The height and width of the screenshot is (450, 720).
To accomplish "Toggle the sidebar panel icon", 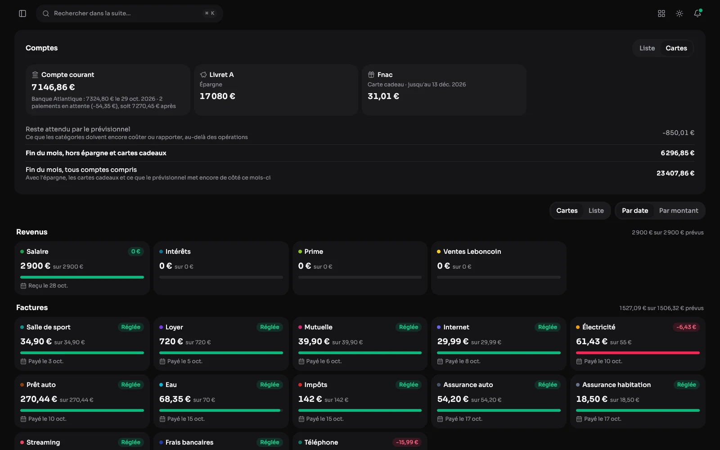I will coord(22,13).
